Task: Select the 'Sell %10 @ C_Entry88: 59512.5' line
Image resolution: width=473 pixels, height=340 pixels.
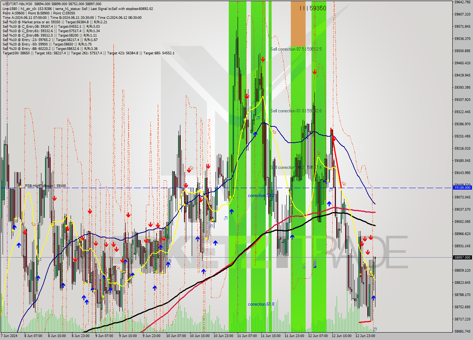Action: (x=50, y=35)
